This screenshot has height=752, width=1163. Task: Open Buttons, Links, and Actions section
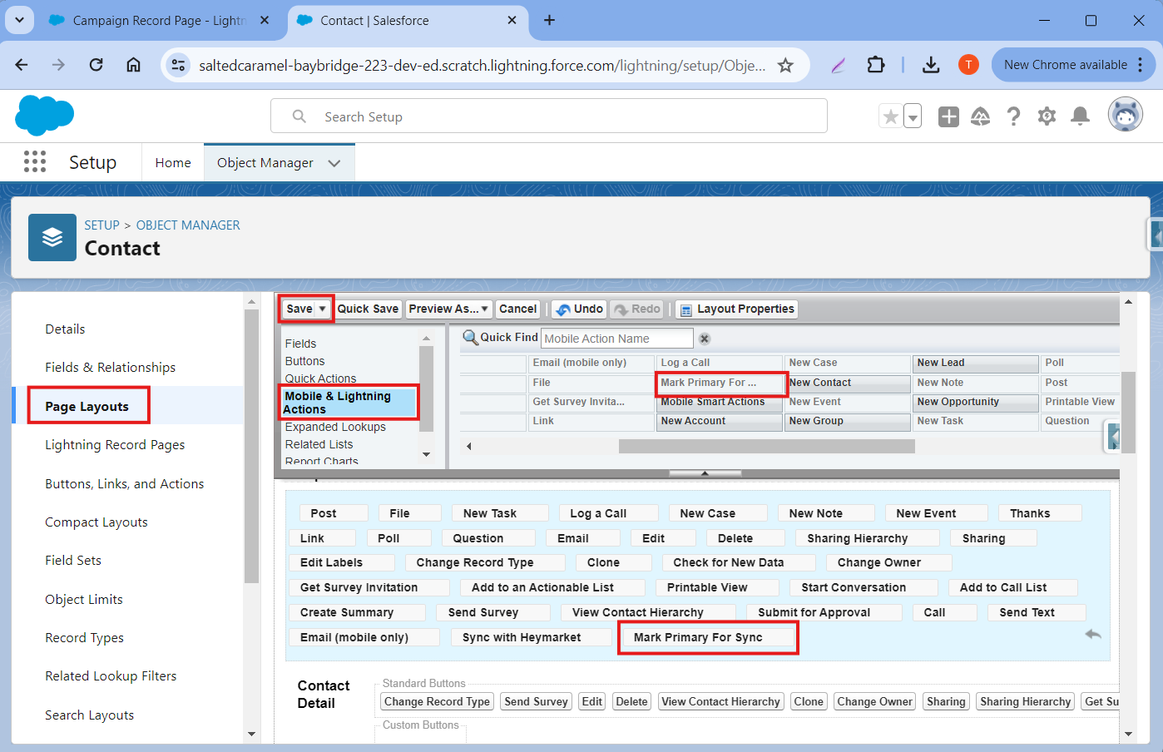125,484
